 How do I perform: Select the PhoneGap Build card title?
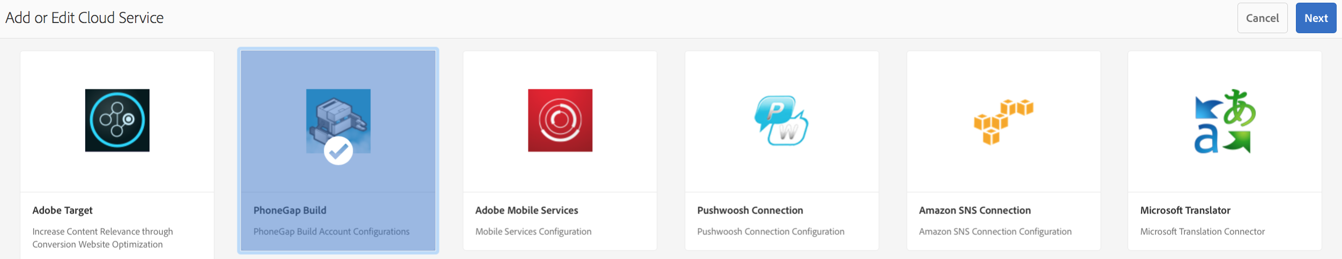click(290, 210)
